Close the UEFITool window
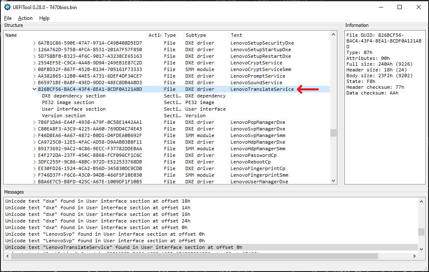429x272 pixels. [x=419, y=7]
